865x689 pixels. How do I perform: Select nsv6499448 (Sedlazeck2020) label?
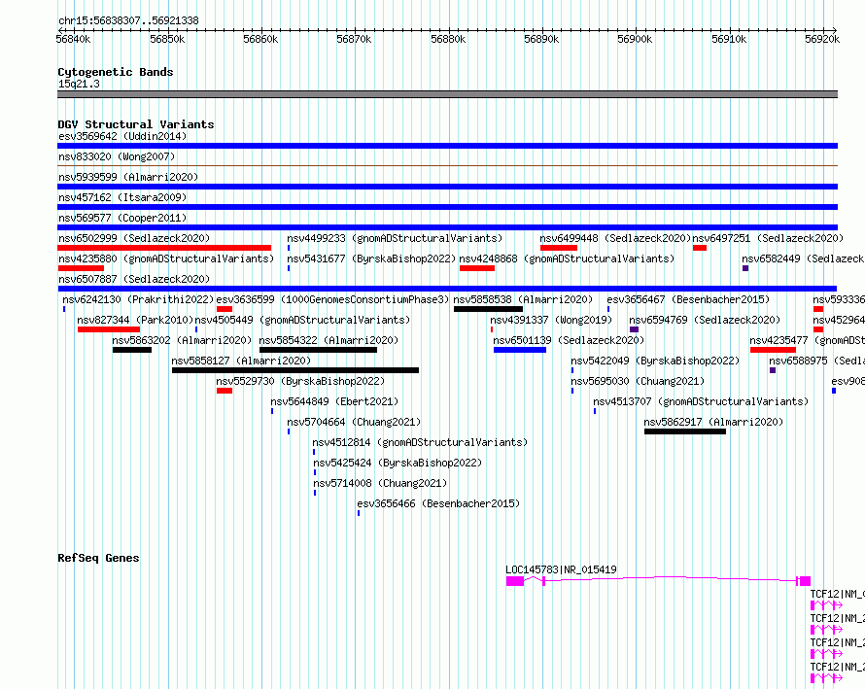click(x=615, y=238)
